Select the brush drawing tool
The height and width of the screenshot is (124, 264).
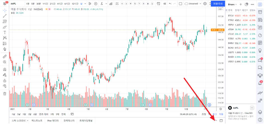point(5,27)
